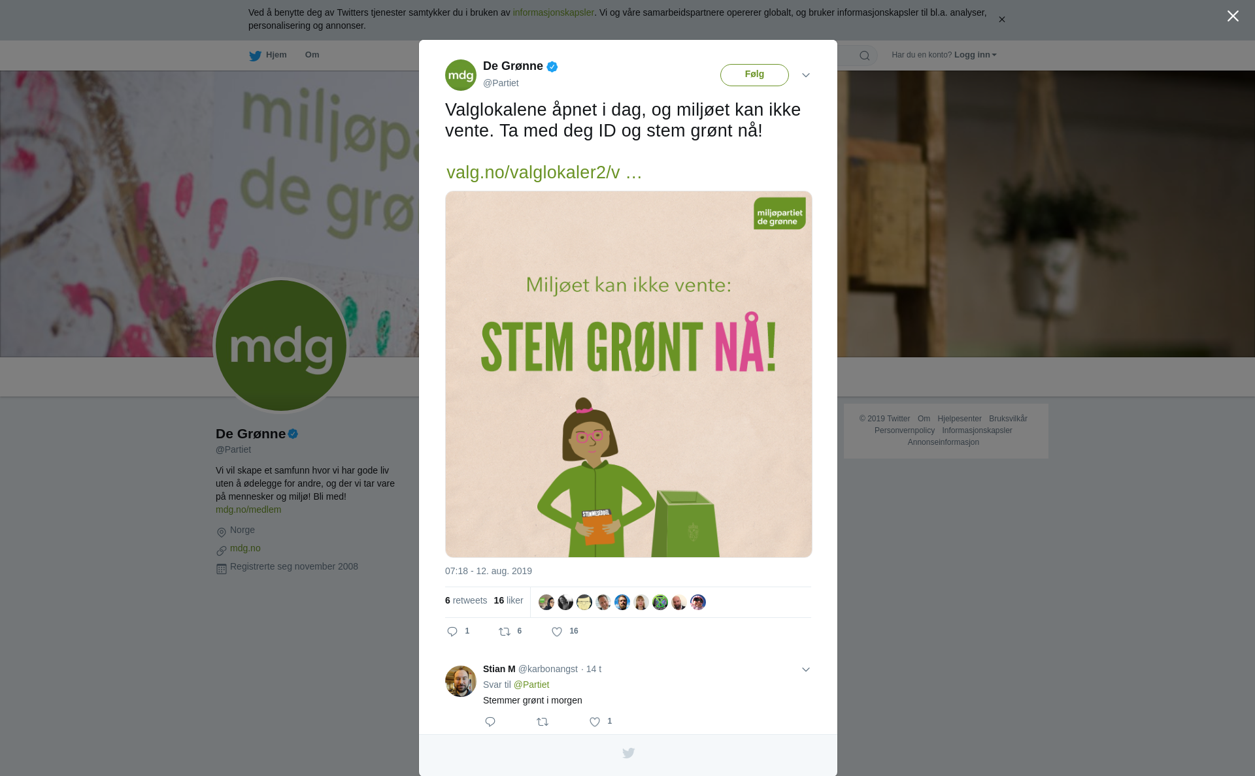Click the reply icon under main tweet
This screenshot has width=1255, height=776.
point(452,632)
